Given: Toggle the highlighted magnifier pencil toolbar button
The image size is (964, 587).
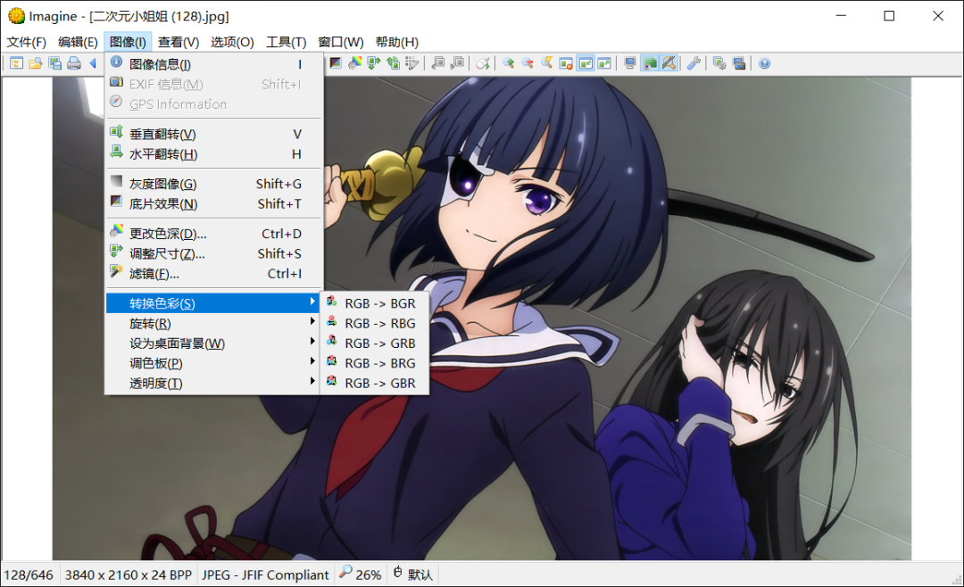Looking at the screenshot, I should click(669, 63).
